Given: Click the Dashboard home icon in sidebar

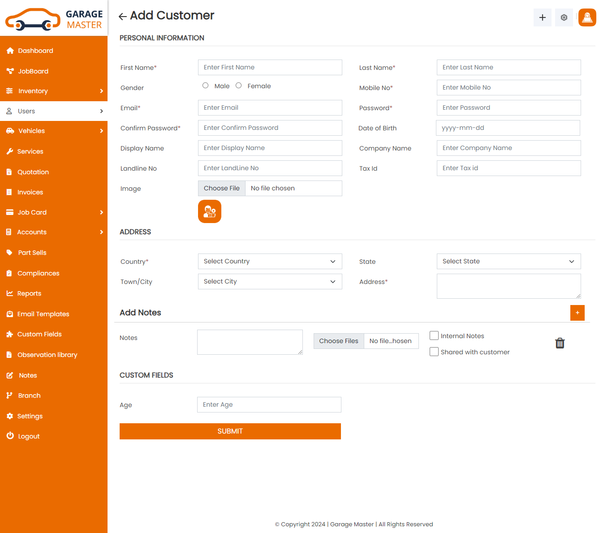Looking at the screenshot, I should pos(10,51).
